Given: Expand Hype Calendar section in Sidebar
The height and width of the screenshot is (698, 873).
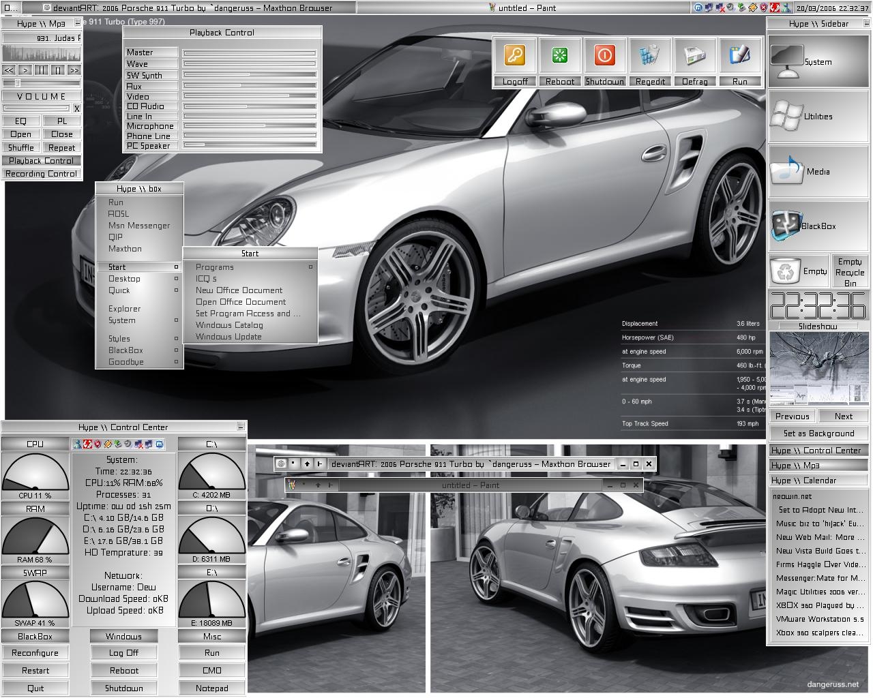Looking at the screenshot, I should [818, 481].
